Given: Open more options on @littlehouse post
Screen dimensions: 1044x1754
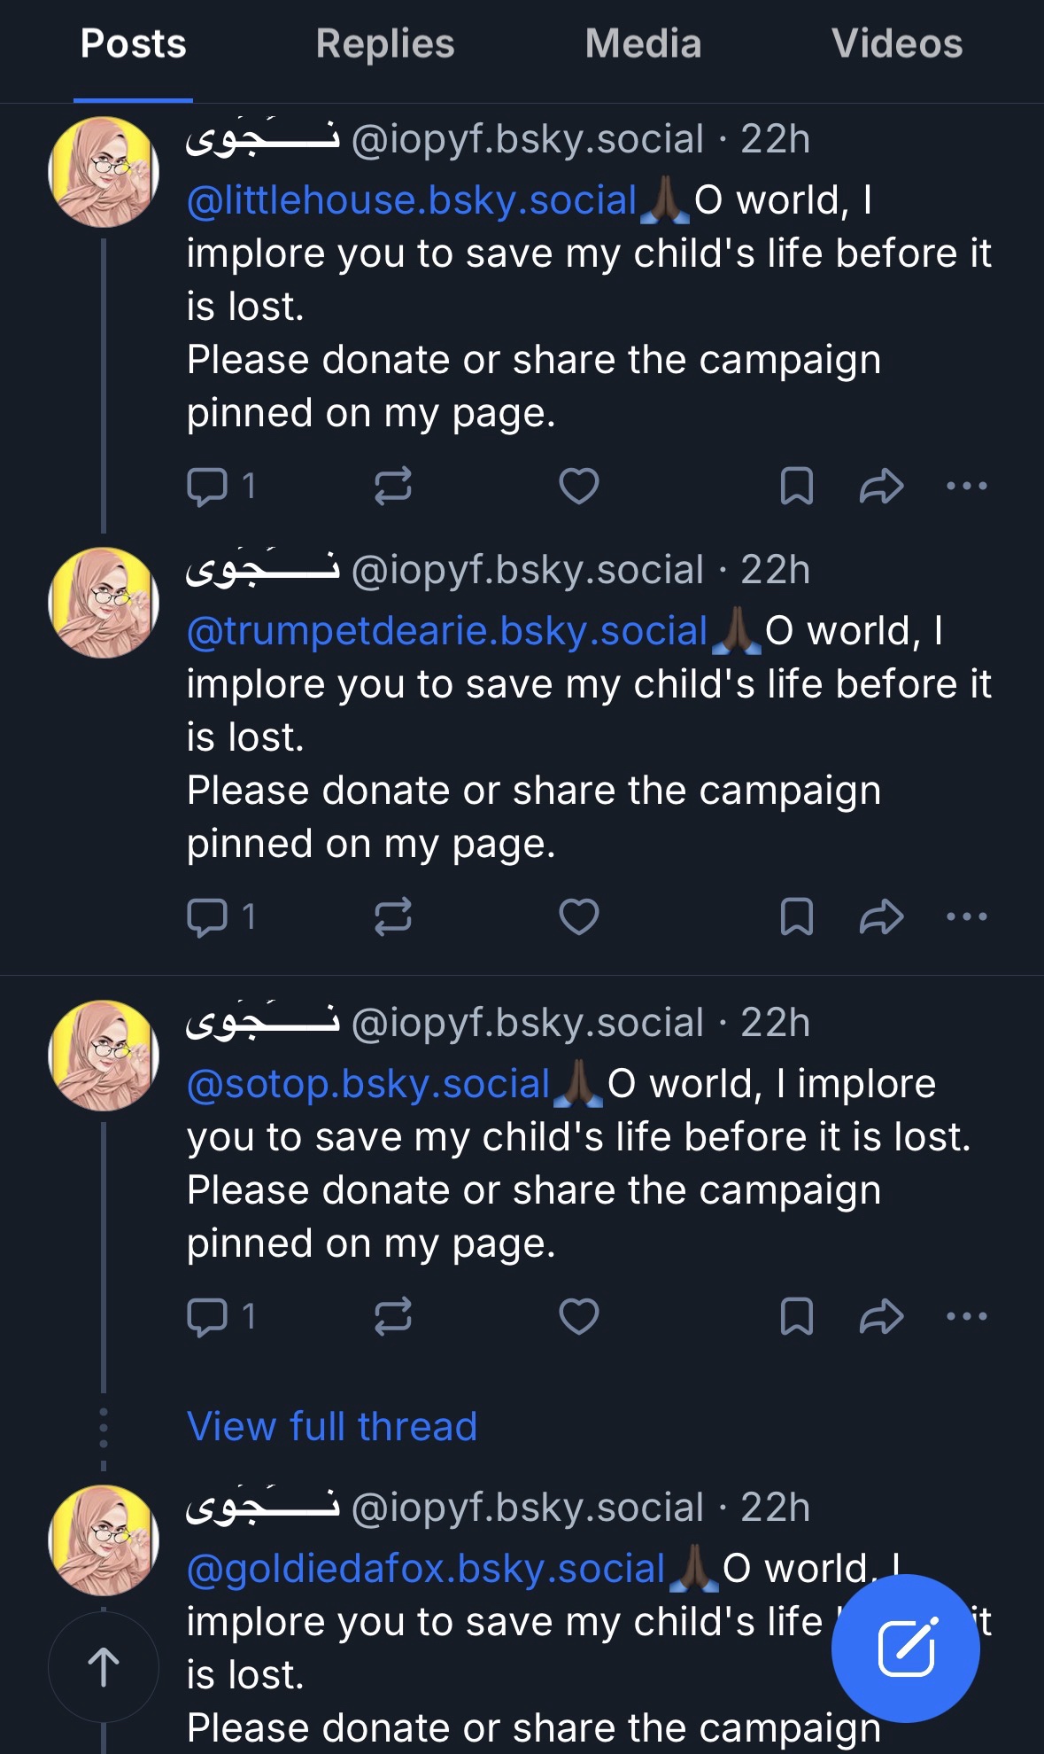Looking at the screenshot, I should (966, 486).
